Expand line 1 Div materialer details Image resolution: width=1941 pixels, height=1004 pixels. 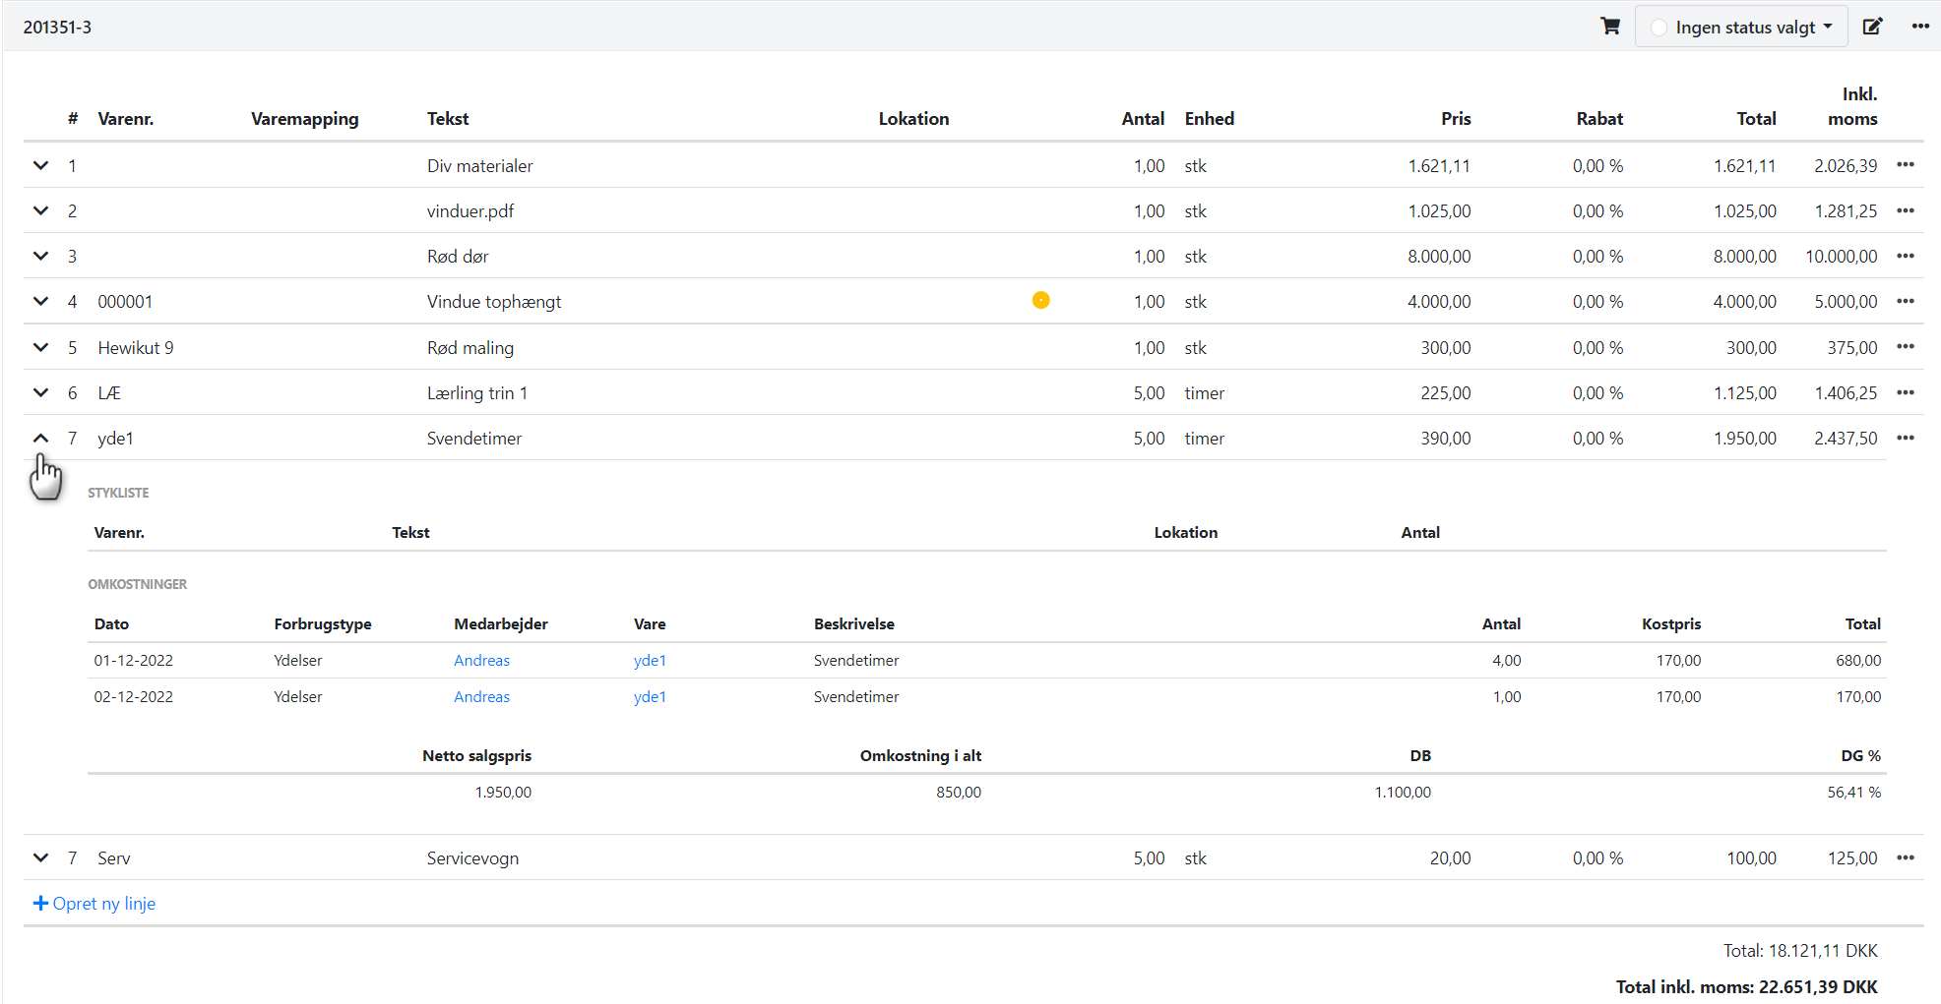[x=40, y=165]
